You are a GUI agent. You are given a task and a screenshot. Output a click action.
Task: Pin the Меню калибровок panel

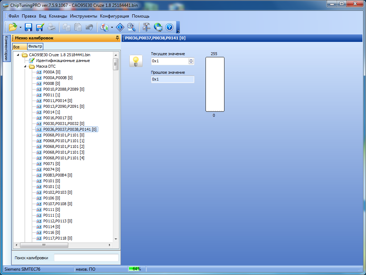[x=117, y=38]
